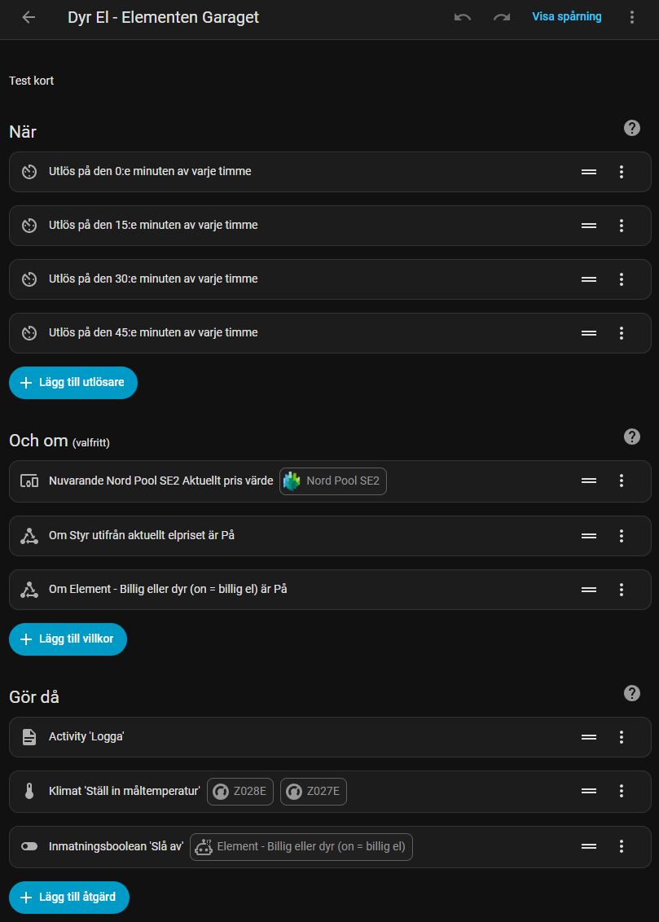Click Lägg till åtgärd button
The width and height of the screenshot is (659, 922).
[x=69, y=898]
